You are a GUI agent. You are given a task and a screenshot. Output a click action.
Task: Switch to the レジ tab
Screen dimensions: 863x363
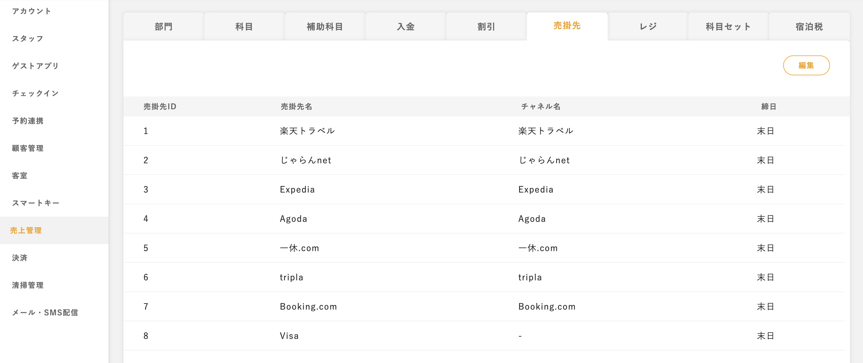pos(648,26)
